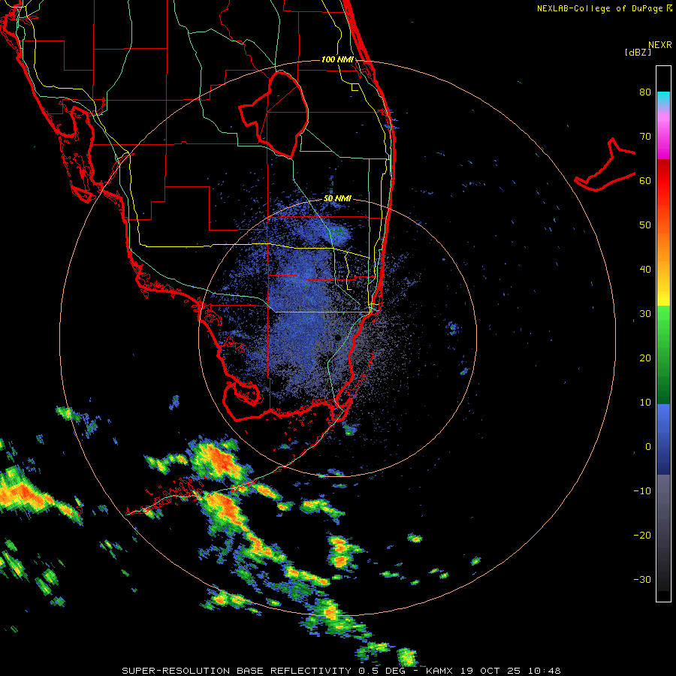Viewport: 676px width, 676px height.
Task: Select the 30 value on the dBZ scale
Action: tap(645, 314)
